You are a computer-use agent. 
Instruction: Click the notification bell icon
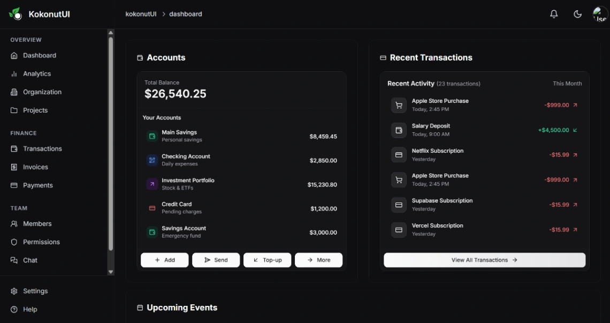click(x=554, y=14)
